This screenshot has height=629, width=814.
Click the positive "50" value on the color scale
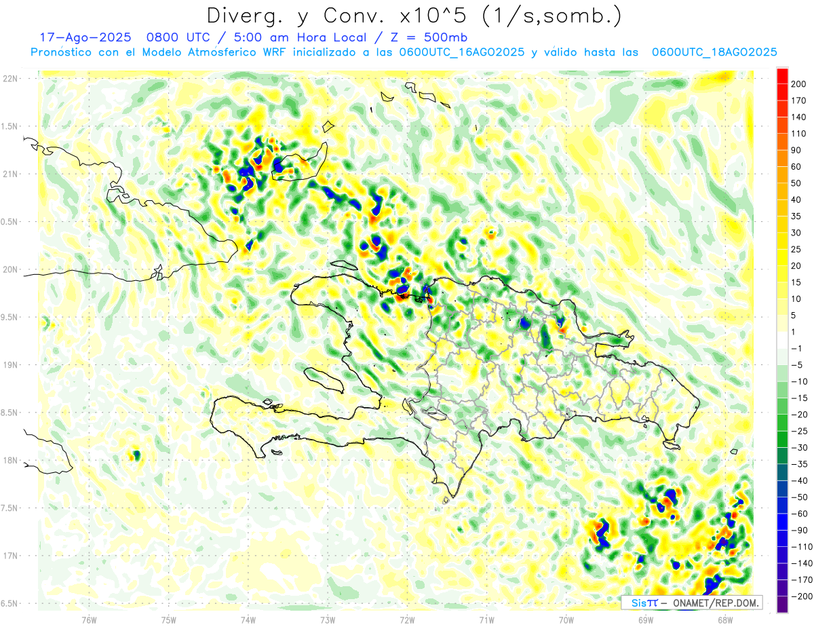pyautogui.click(x=796, y=183)
